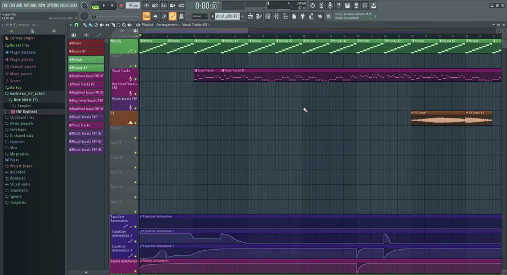Adjust the master pitch knob
507x275 pixels.
(x=84, y=16)
